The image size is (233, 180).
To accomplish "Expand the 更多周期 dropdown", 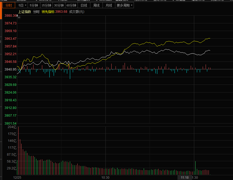I will (x=124, y=5).
